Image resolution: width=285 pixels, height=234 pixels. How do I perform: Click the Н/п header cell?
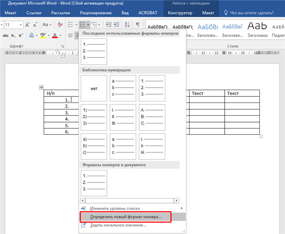click(61, 93)
